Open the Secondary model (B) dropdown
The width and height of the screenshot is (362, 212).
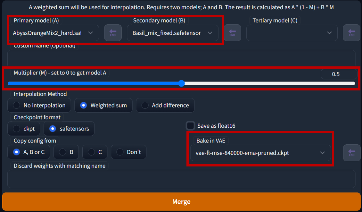pyautogui.click(x=173, y=33)
